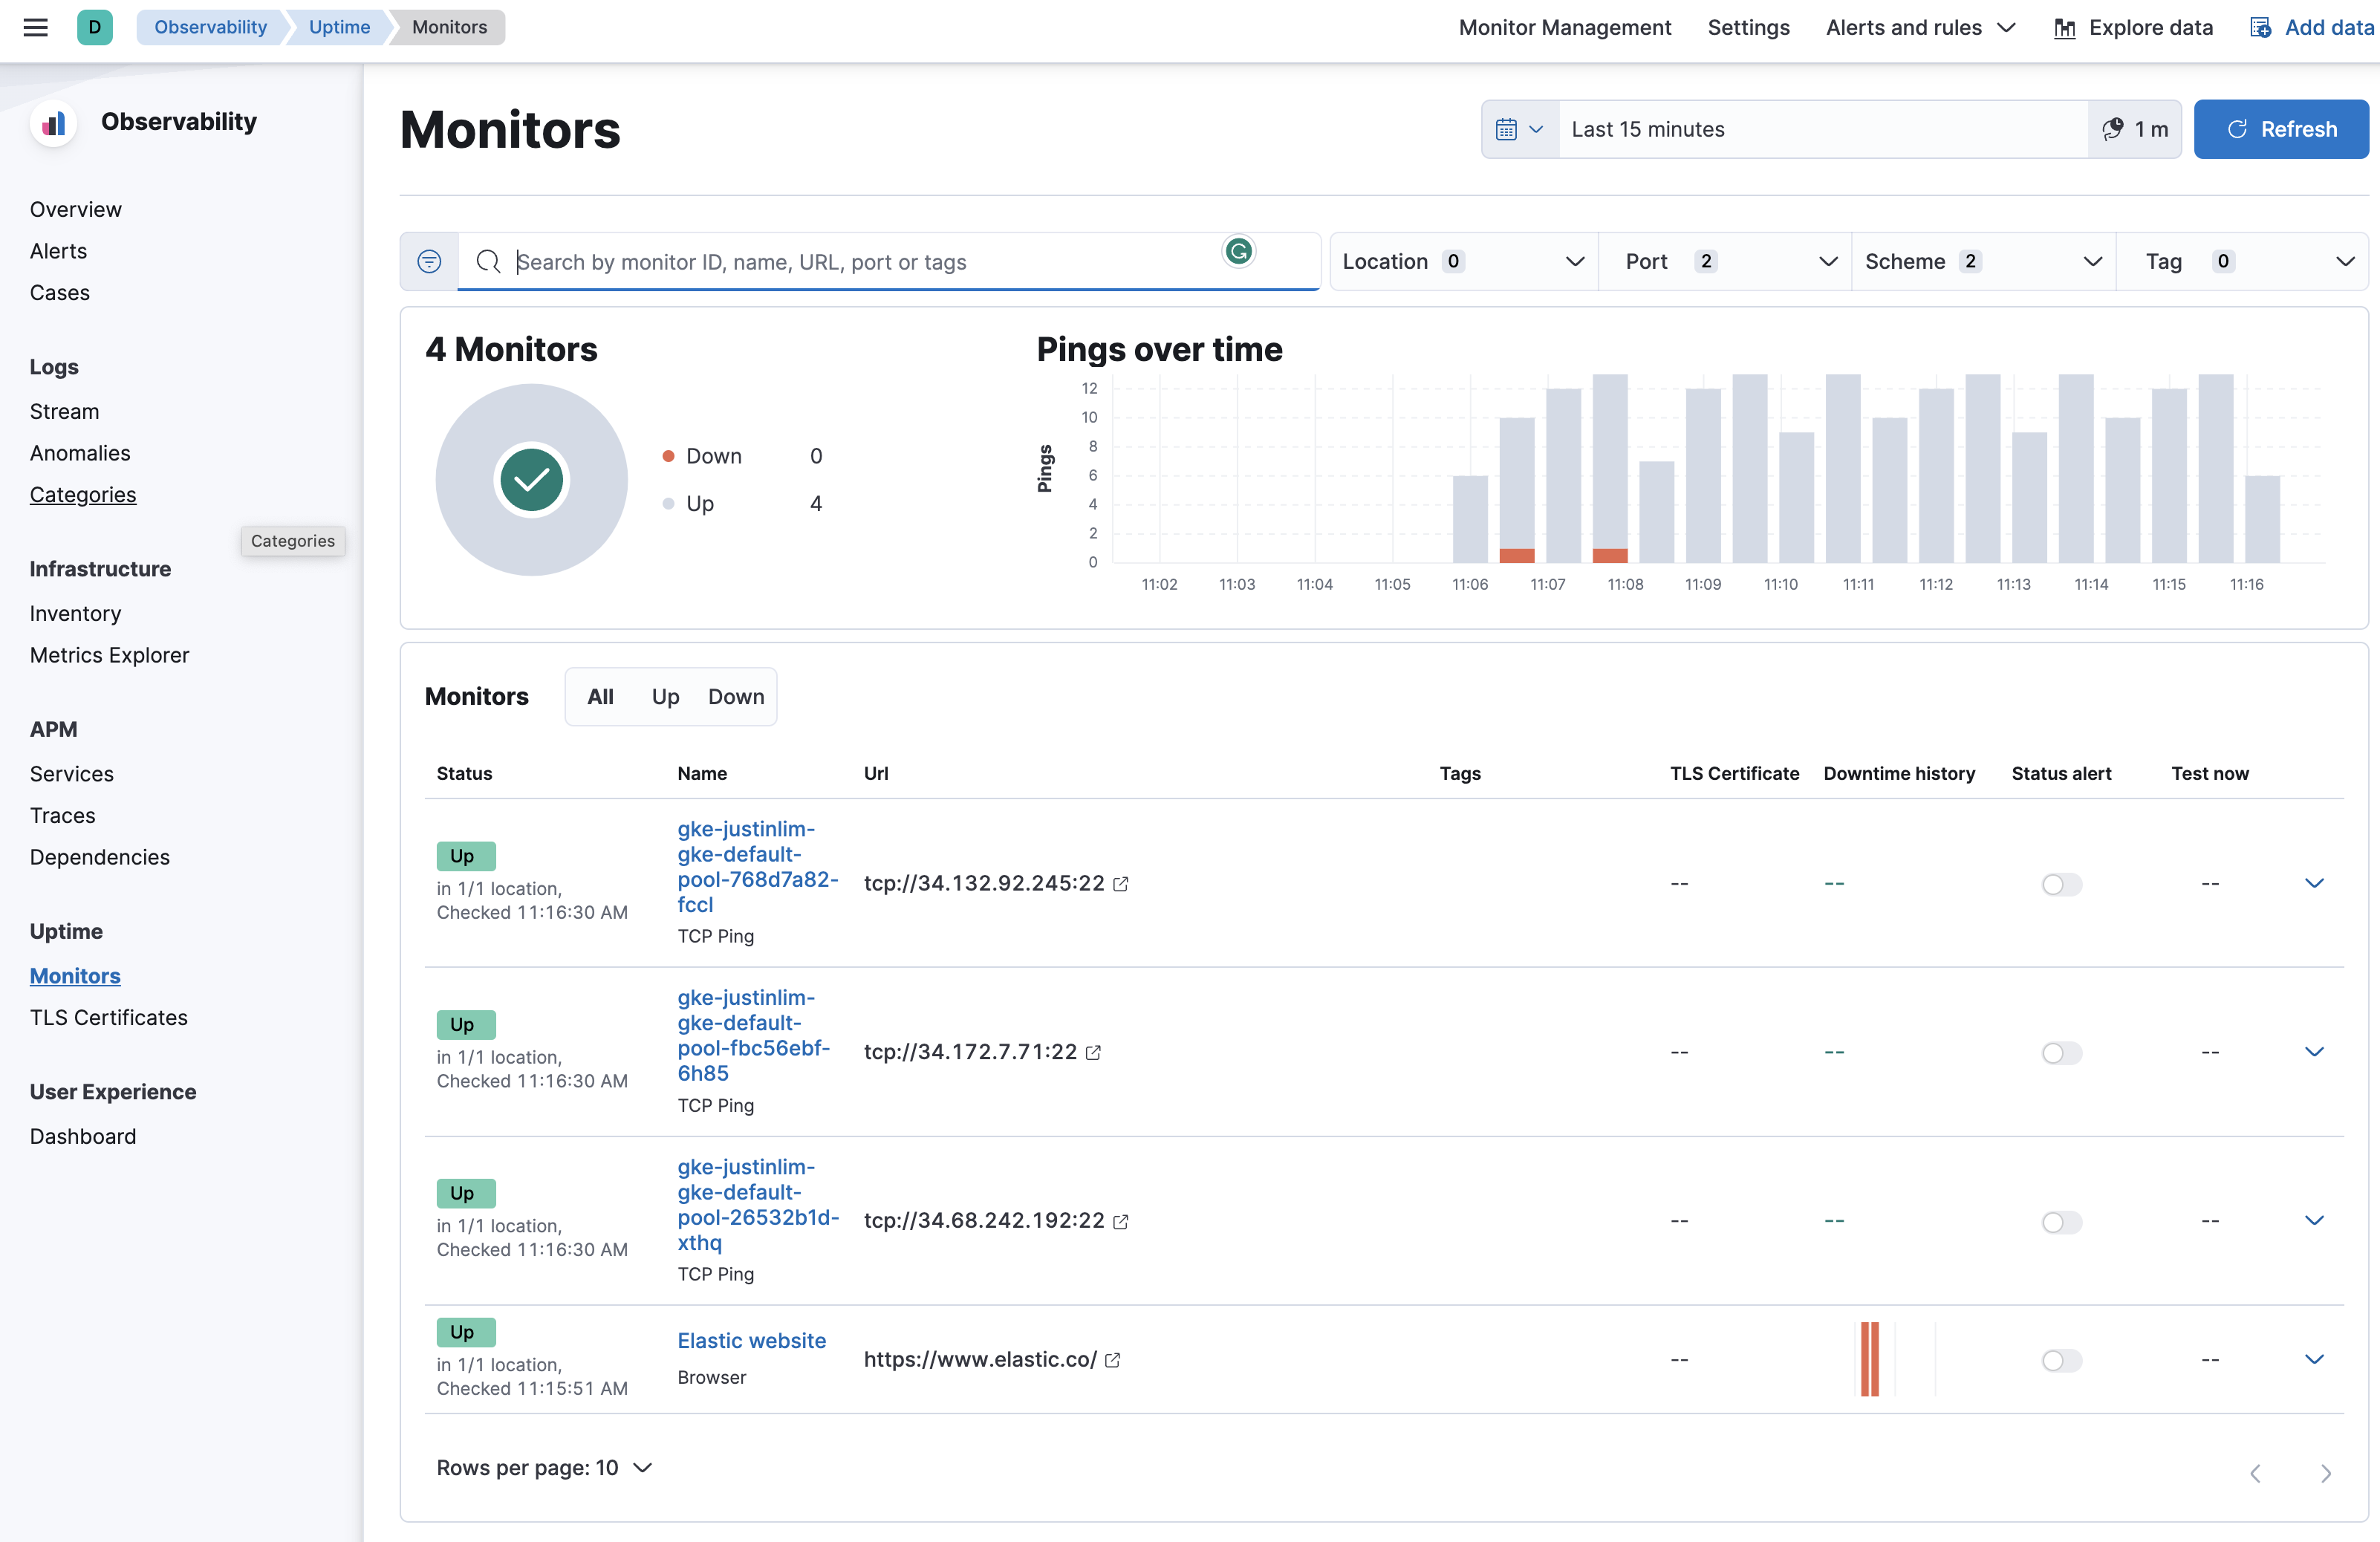Enable status alert for Elastic website
Screen dimensions: 2380x1542
(x=2061, y=1360)
